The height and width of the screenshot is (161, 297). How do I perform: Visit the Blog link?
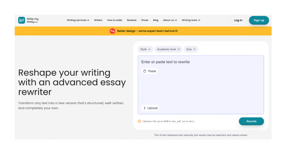(x=156, y=20)
